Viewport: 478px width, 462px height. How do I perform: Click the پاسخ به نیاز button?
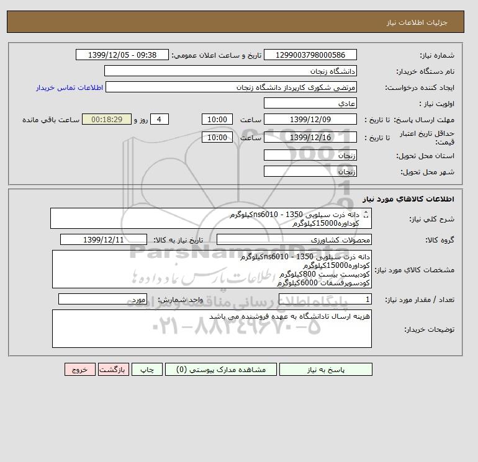click(x=325, y=370)
